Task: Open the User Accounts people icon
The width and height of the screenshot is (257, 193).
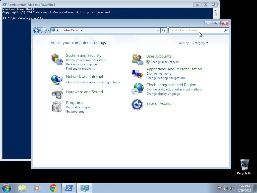Action: coord(137,59)
